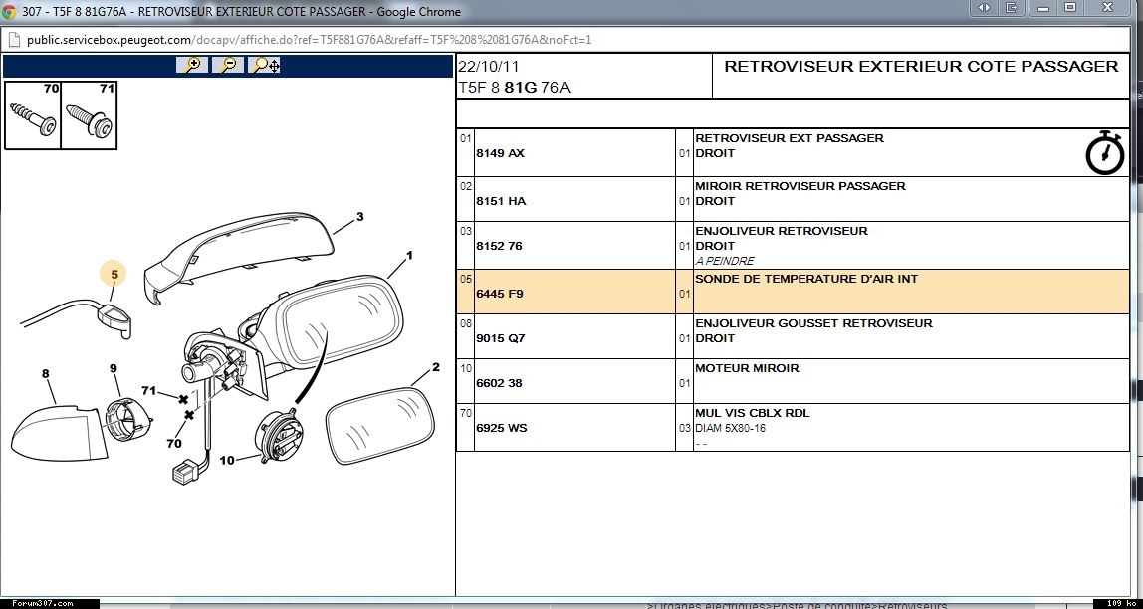The image size is (1143, 609).
Task: Select 'RETROVISEUR EXT PASSAGER' description
Action: pyautogui.click(x=790, y=138)
